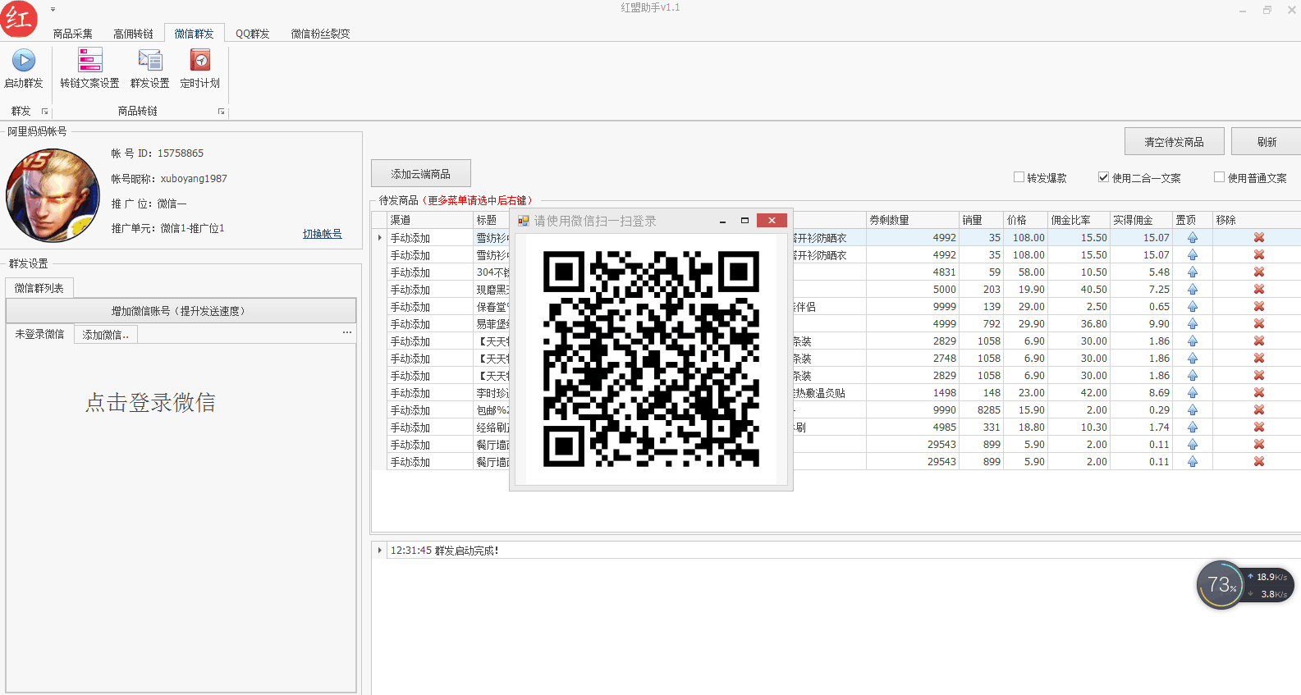Viewport: 1301px width, 695px height.
Task: Pin the 保春堂 row priced 29.00 to top
Action: coord(1193,307)
